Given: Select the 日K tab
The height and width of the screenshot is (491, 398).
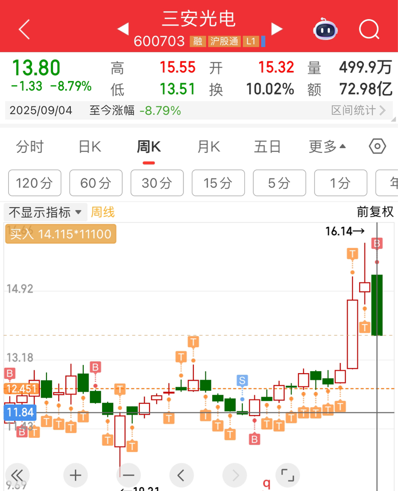Looking at the screenshot, I should click(x=90, y=147).
